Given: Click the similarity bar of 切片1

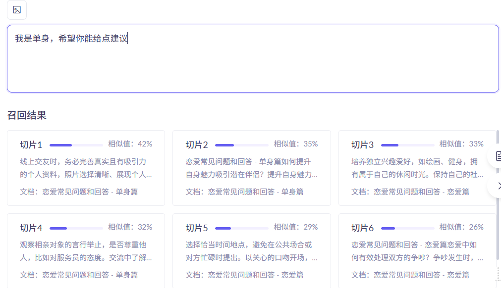Looking at the screenshot, I should 76,145.
